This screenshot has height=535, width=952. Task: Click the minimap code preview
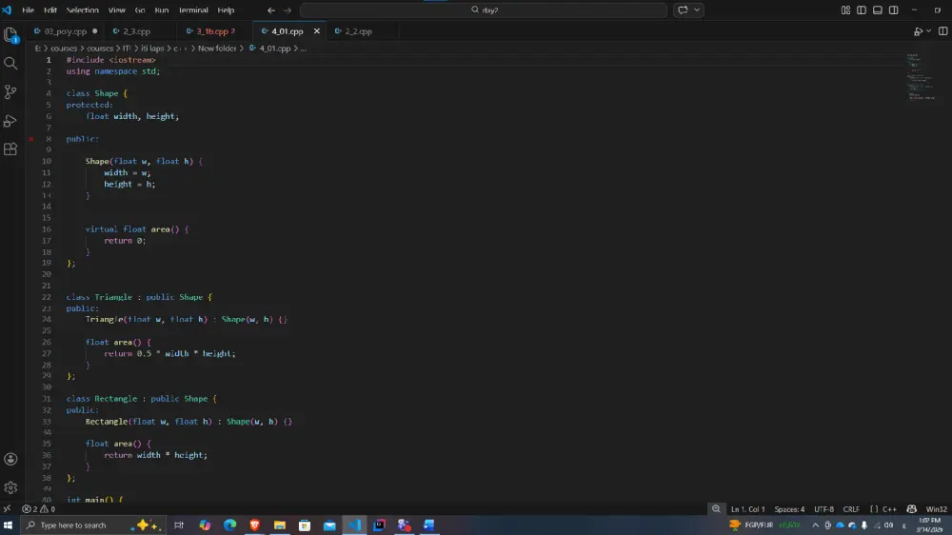click(921, 76)
